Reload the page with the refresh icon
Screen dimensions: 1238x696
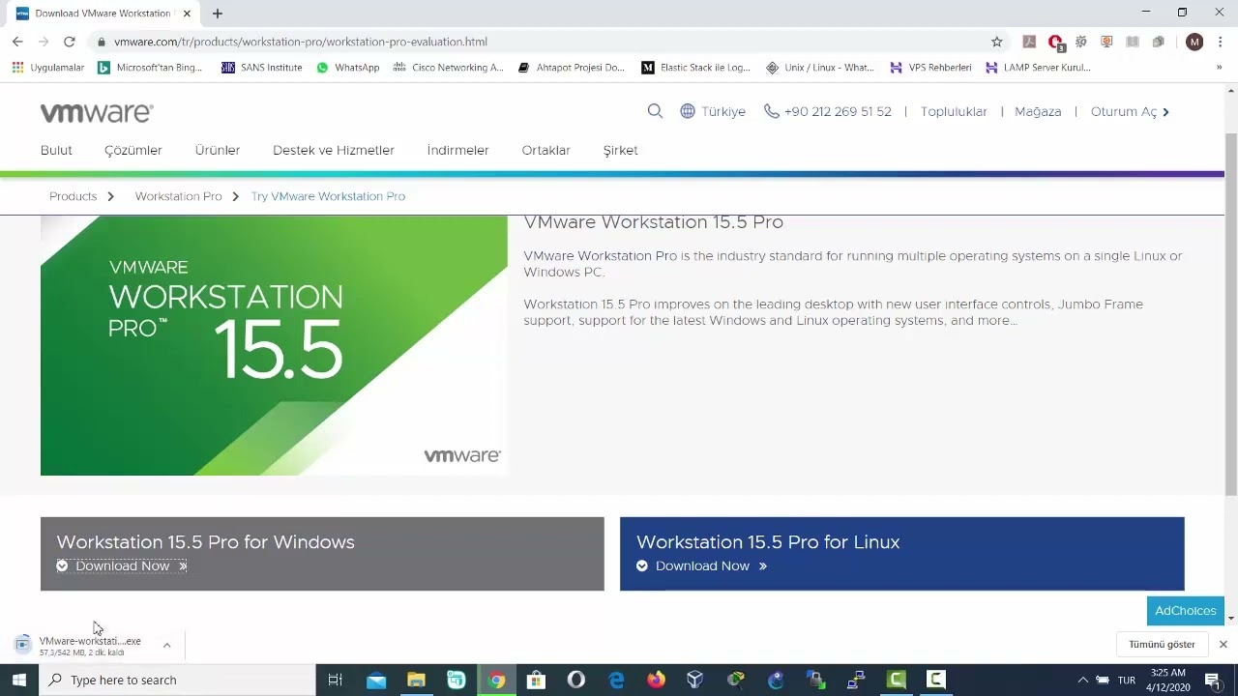pos(70,42)
